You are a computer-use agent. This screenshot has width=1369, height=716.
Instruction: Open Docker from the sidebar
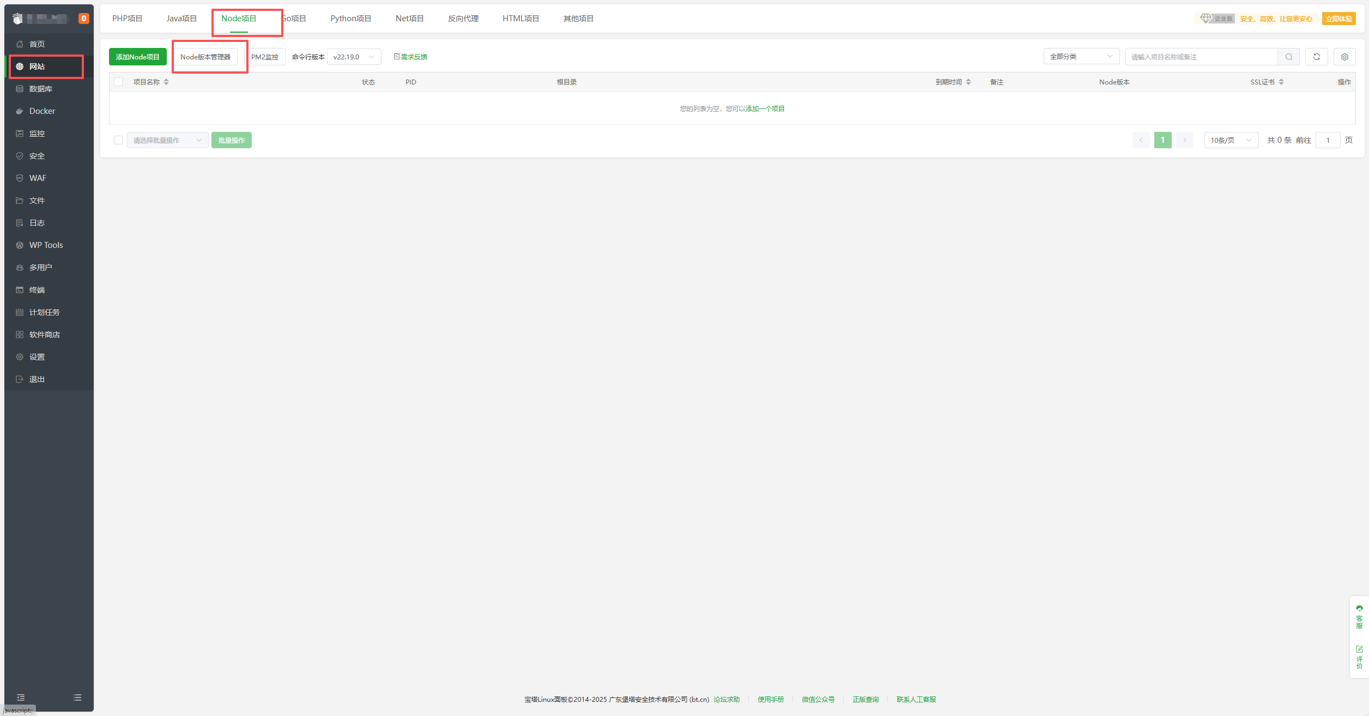pos(42,111)
